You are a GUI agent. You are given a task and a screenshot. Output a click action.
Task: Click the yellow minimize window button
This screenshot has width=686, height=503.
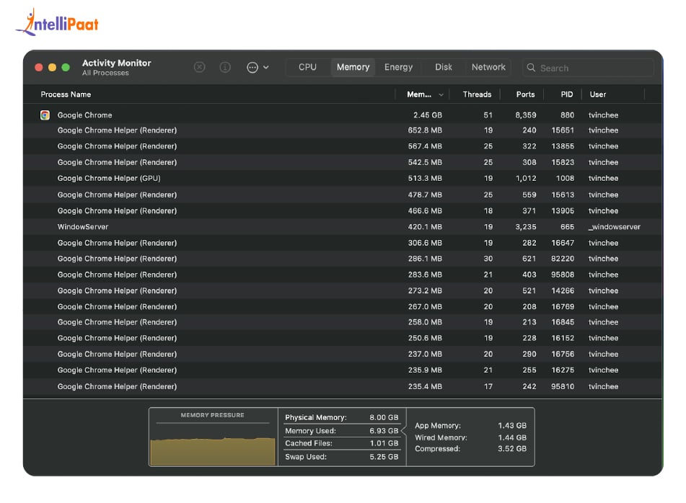coord(52,67)
